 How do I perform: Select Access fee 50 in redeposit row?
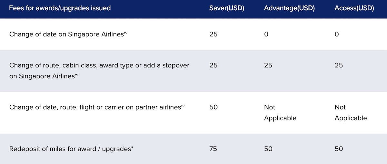339,149
